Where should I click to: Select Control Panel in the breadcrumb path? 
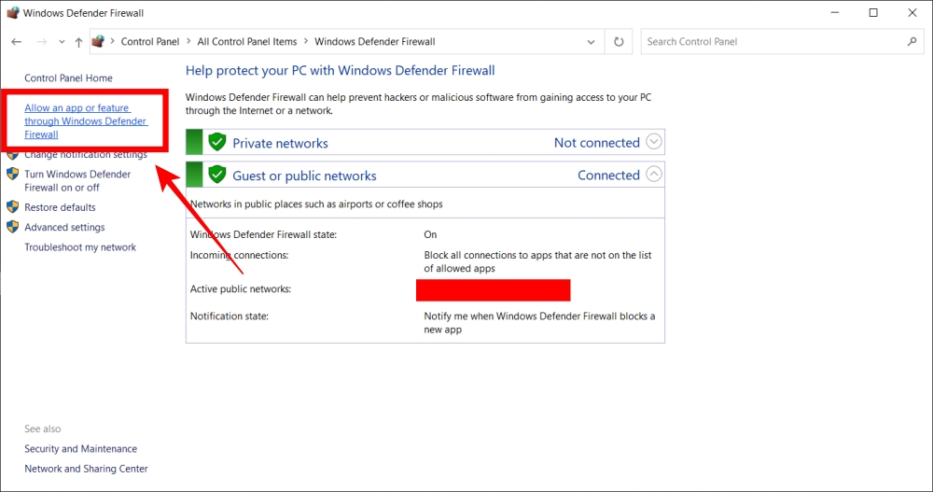click(x=150, y=42)
